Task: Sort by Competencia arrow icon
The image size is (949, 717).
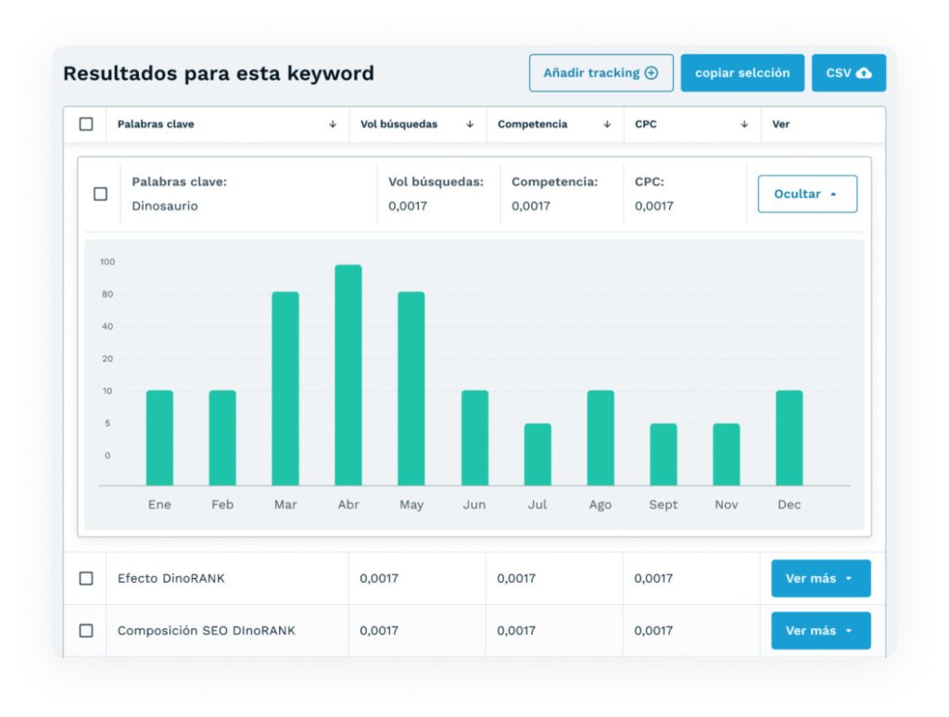Action: [607, 124]
